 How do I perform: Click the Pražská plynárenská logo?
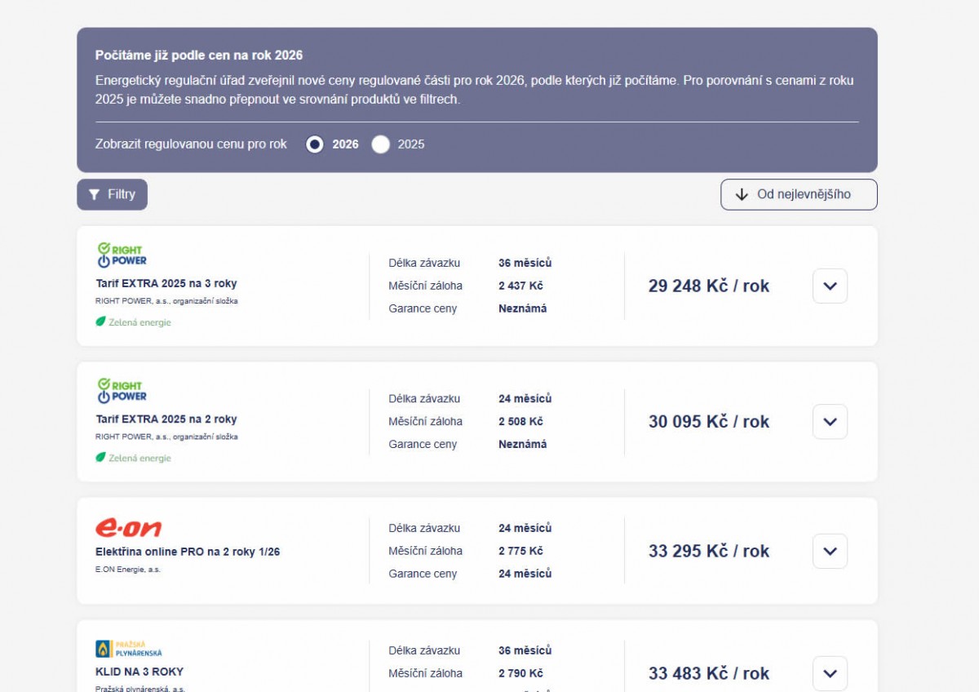coord(129,649)
